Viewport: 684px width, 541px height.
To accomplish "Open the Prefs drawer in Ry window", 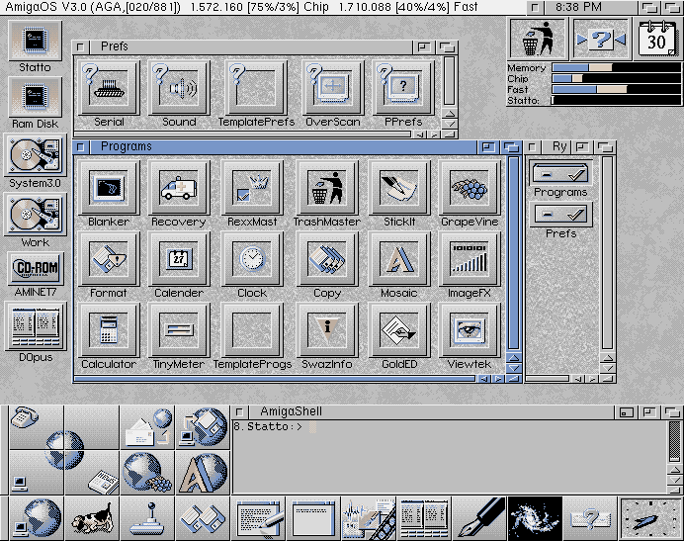I will (560, 215).
